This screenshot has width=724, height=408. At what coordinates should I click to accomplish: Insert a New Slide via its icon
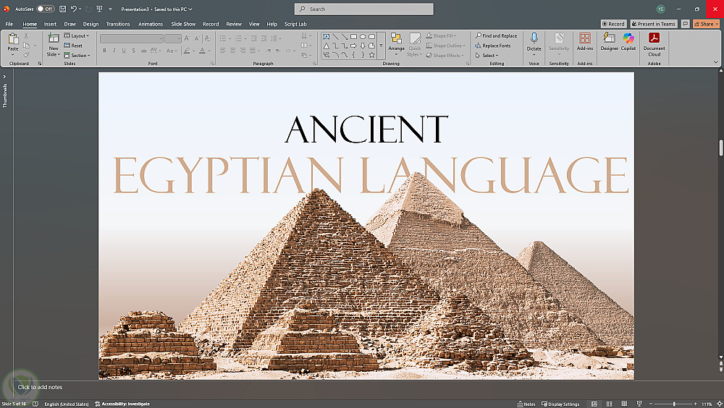(x=54, y=39)
